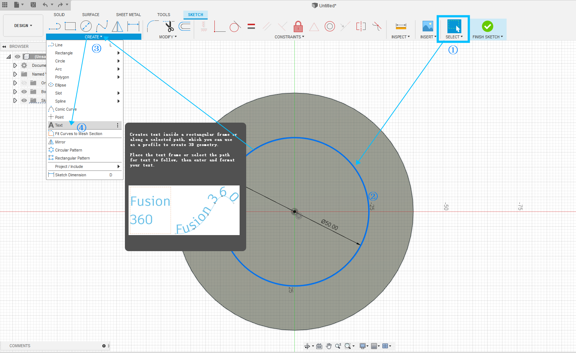Toggle visibility of the Origin folder
576x353 pixels.
(x=24, y=83)
